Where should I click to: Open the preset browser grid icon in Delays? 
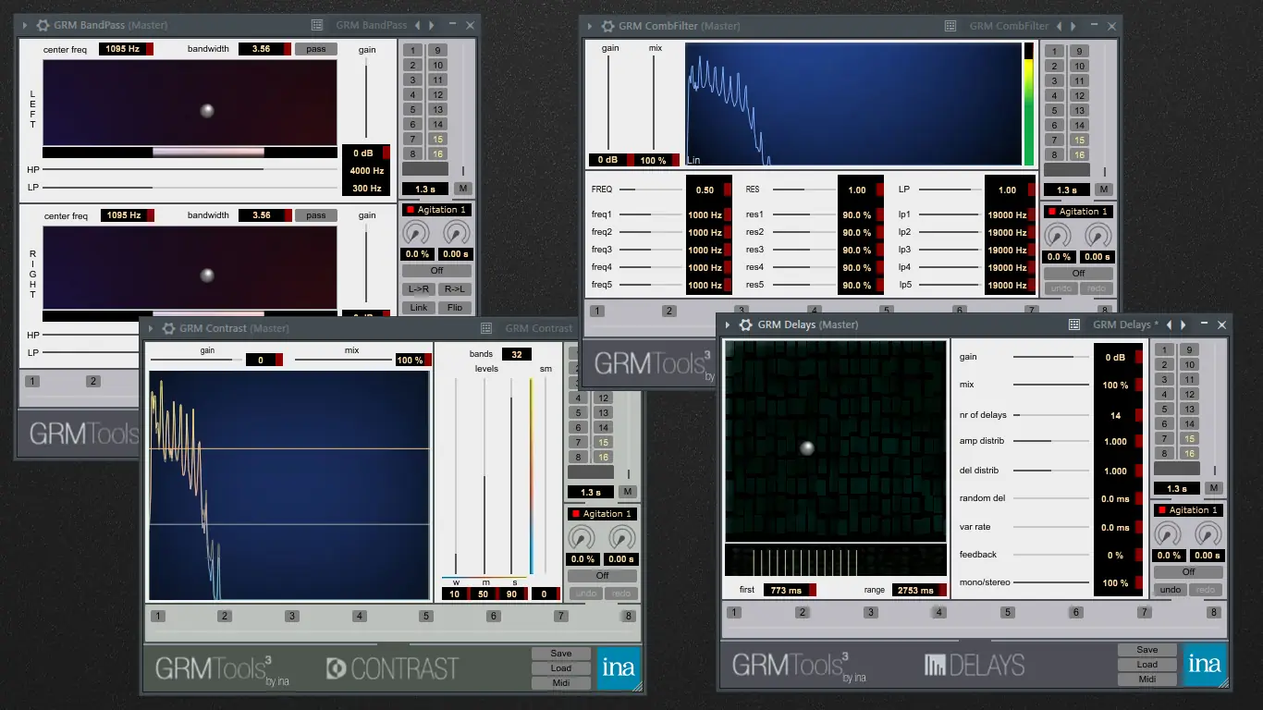(x=1074, y=324)
